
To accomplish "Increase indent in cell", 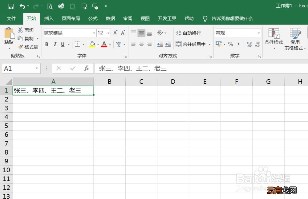I will click(168, 44).
